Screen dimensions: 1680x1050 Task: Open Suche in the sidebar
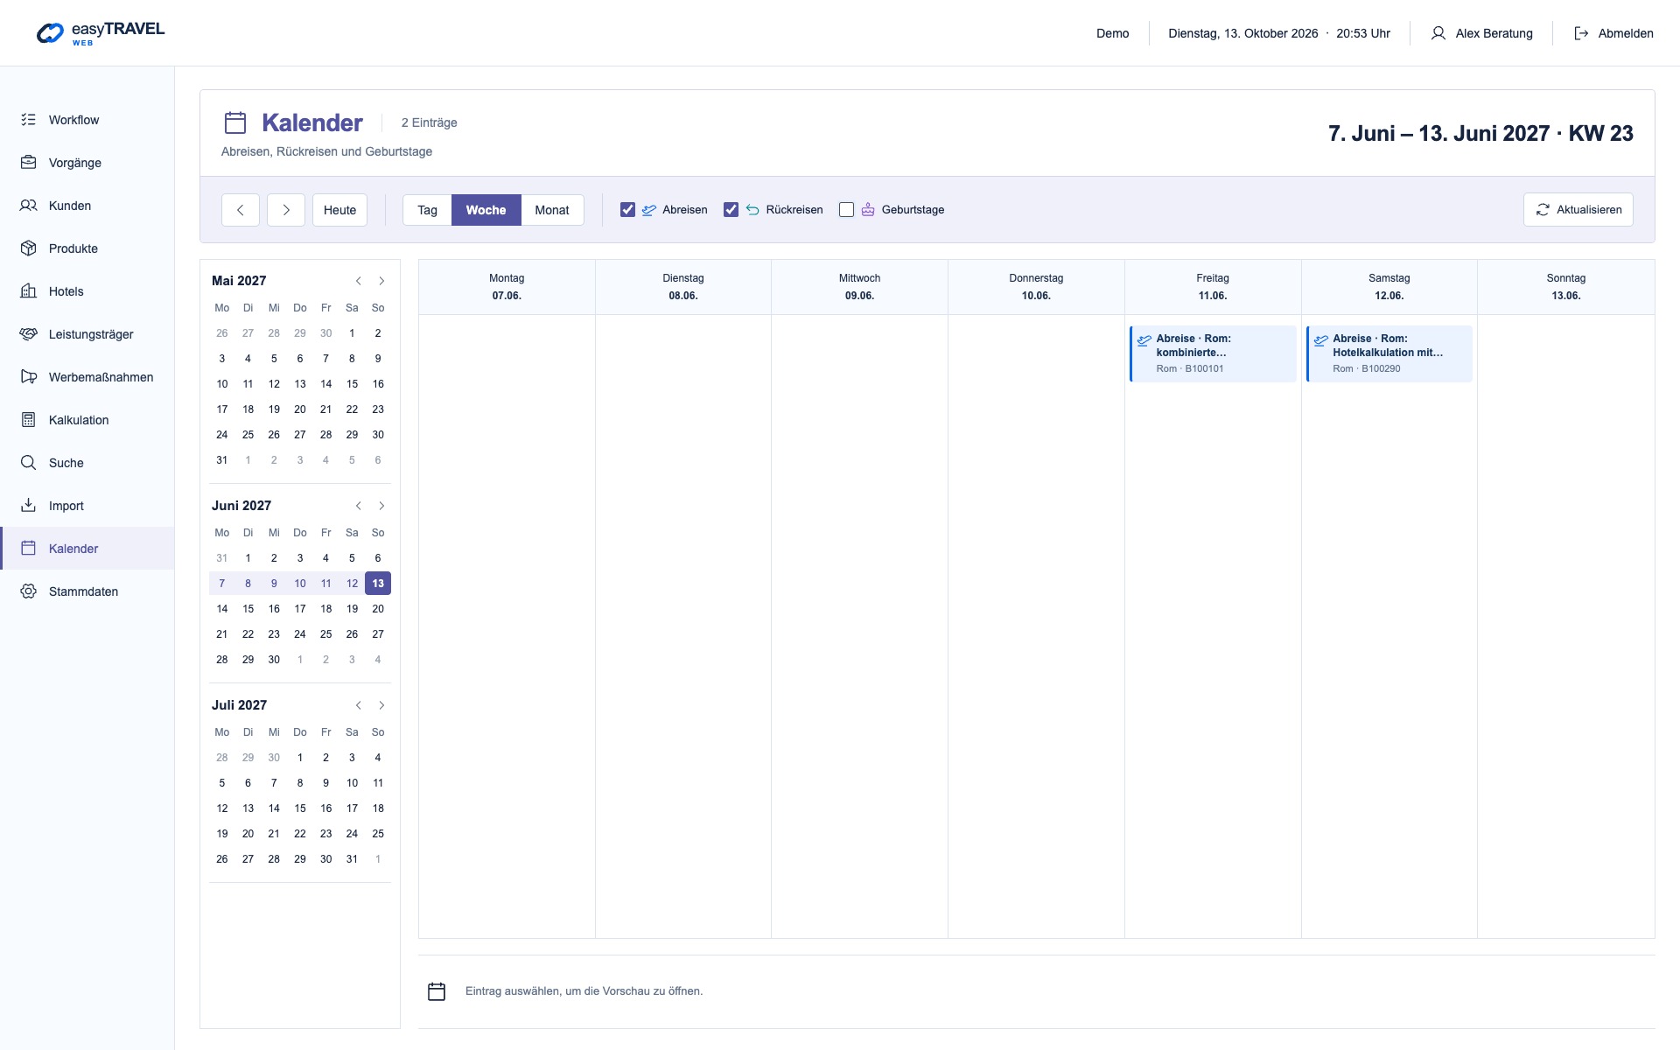[87, 463]
